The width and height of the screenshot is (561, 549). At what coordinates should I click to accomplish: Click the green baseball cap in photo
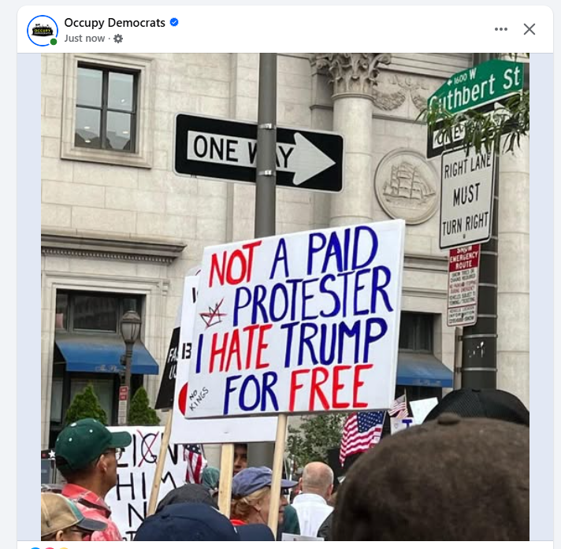click(91, 443)
